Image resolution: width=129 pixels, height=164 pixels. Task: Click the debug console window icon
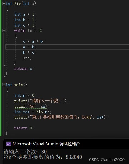(8, 144)
